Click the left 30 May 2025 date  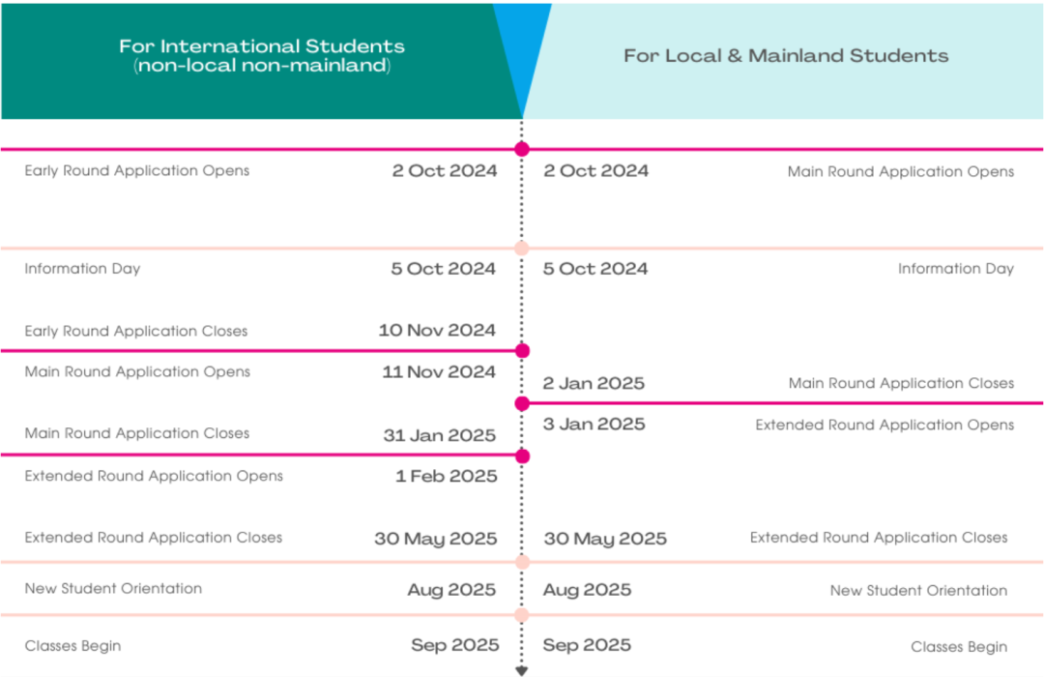coord(435,539)
